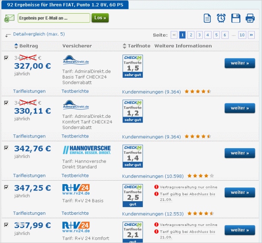
Task: Click weiter » for the 330,11 € offer
Action: point(240,108)
